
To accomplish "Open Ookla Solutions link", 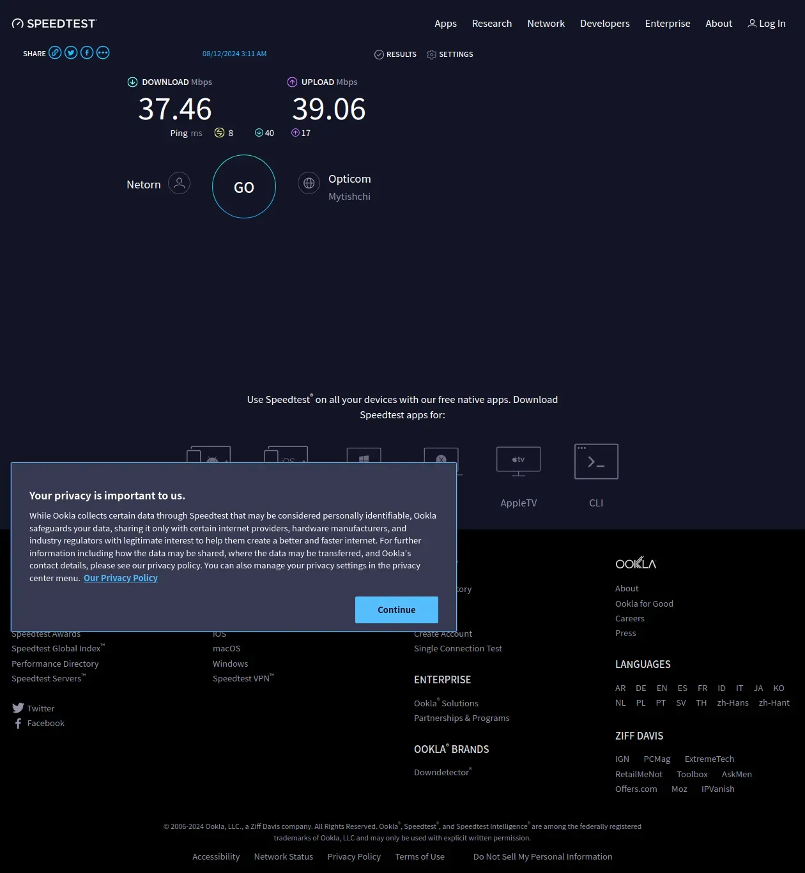I will (x=446, y=702).
